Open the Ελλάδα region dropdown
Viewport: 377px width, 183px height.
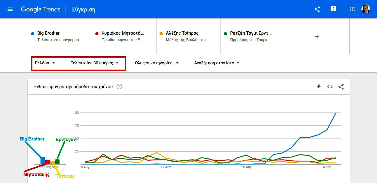pyautogui.click(x=45, y=63)
